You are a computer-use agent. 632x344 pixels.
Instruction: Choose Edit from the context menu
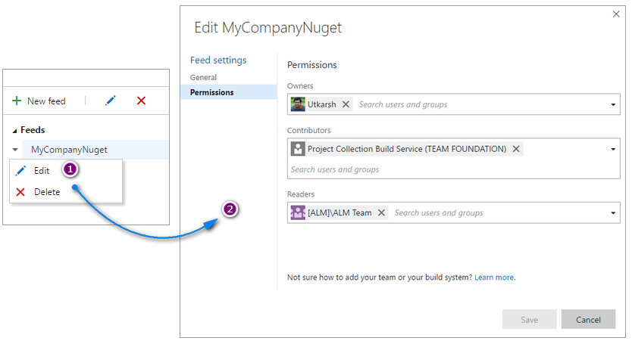click(41, 171)
